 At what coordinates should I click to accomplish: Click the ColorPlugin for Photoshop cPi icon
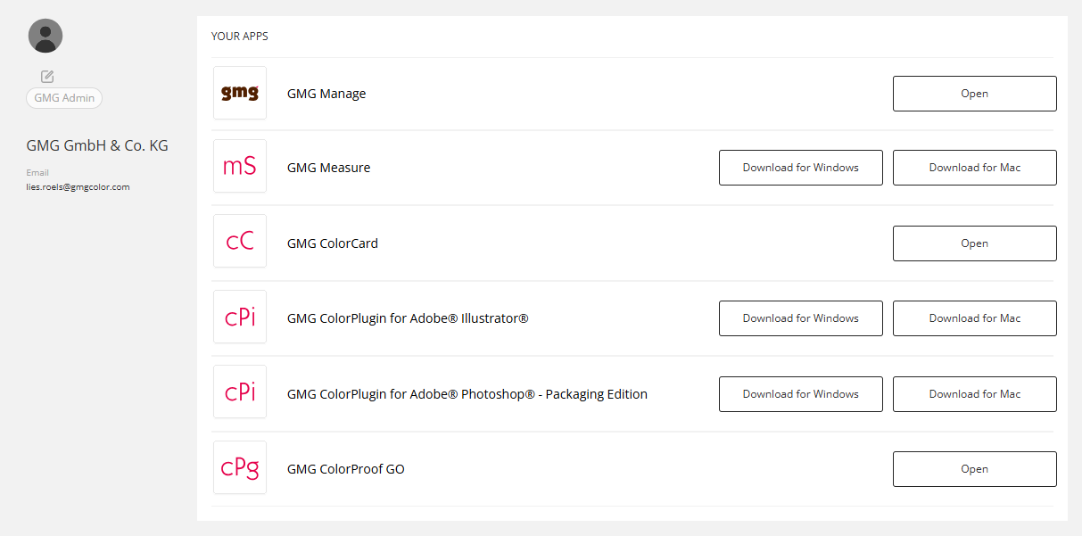click(240, 392)
